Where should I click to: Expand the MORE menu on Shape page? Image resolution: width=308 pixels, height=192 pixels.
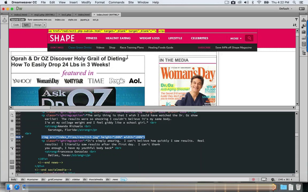236,38
